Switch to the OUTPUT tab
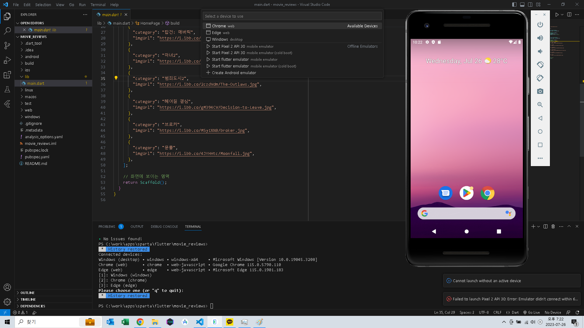 (x=137, y=227)
